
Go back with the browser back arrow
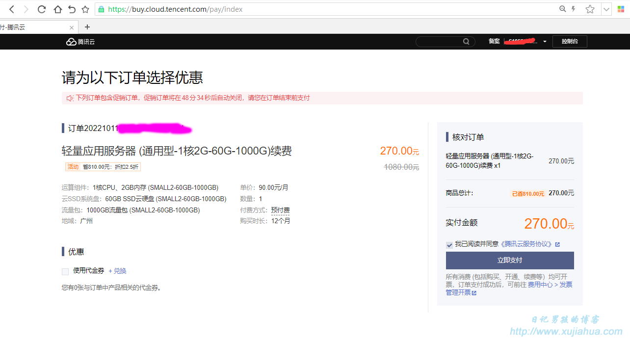pos(11,9)
